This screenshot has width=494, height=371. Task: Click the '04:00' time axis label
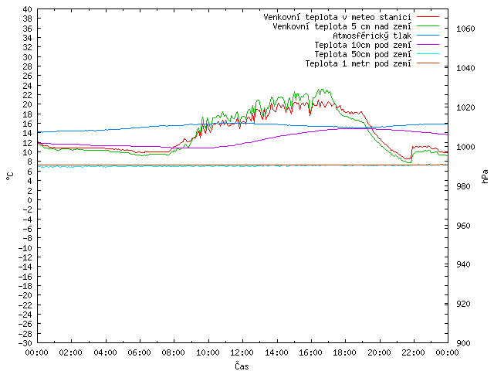pyautogui.click(x=105, y=352)
